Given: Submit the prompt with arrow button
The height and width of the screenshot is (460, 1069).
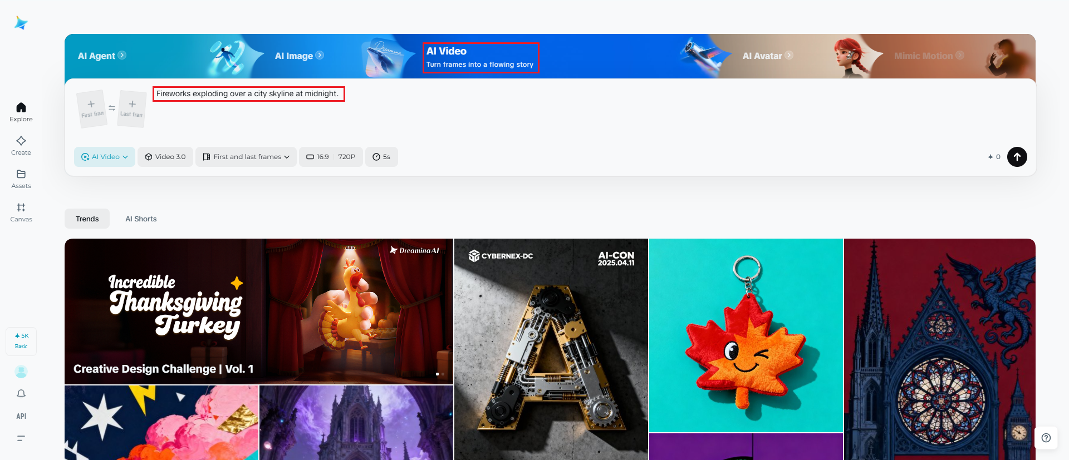Looking at the screenshot, I should coord(1017,157).
